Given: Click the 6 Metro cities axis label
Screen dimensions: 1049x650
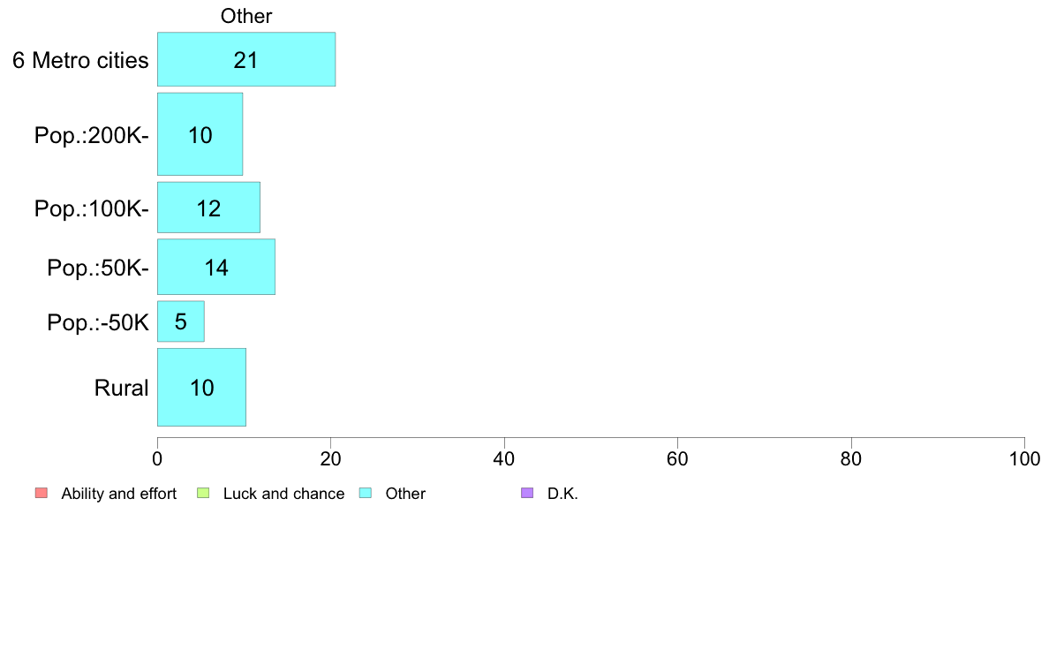Looking at the screenshot, I should point(80,60).
